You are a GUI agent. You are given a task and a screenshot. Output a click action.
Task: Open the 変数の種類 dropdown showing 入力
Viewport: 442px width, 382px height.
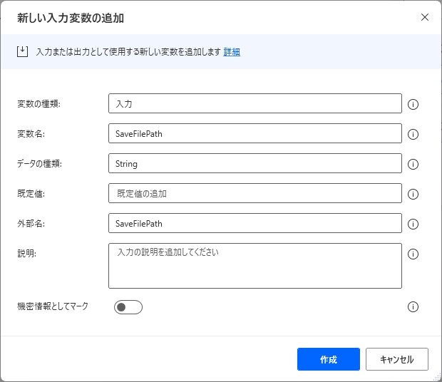(255, 103)
